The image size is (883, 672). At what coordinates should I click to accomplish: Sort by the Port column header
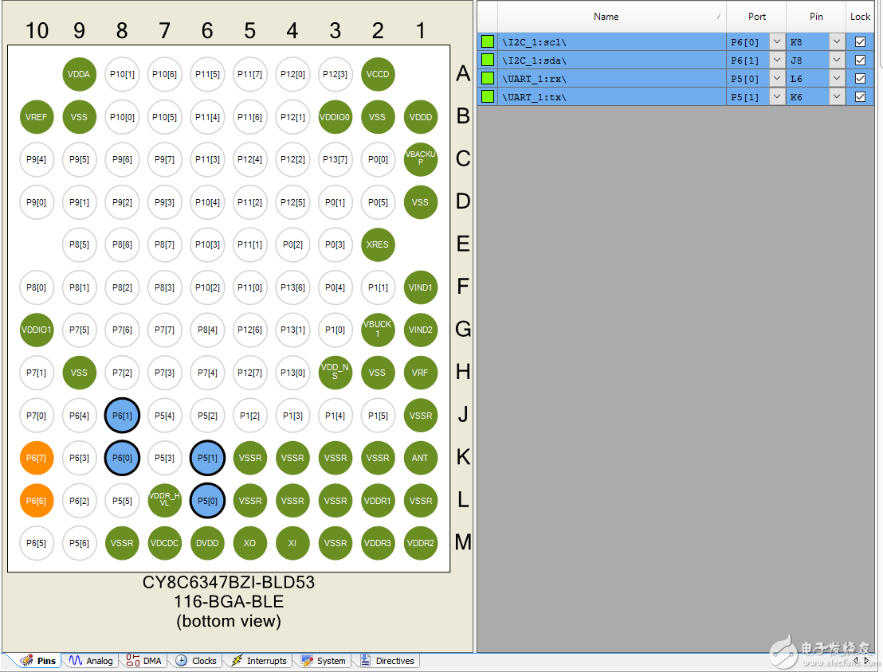pyautogui.click(x=756, y=16)
